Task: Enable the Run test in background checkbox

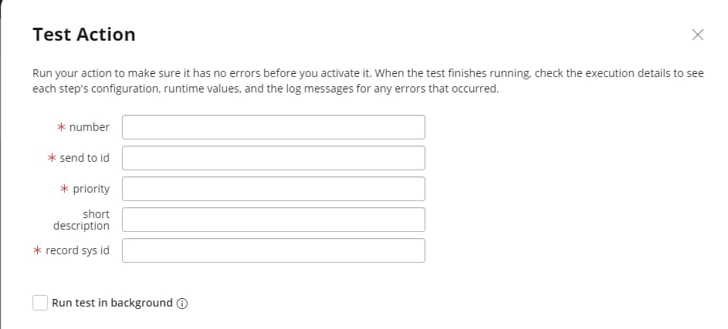Action: (x=40, y=303)
